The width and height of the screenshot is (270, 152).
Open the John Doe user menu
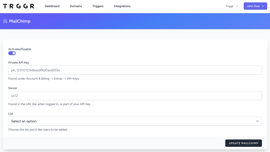[255, 6]
